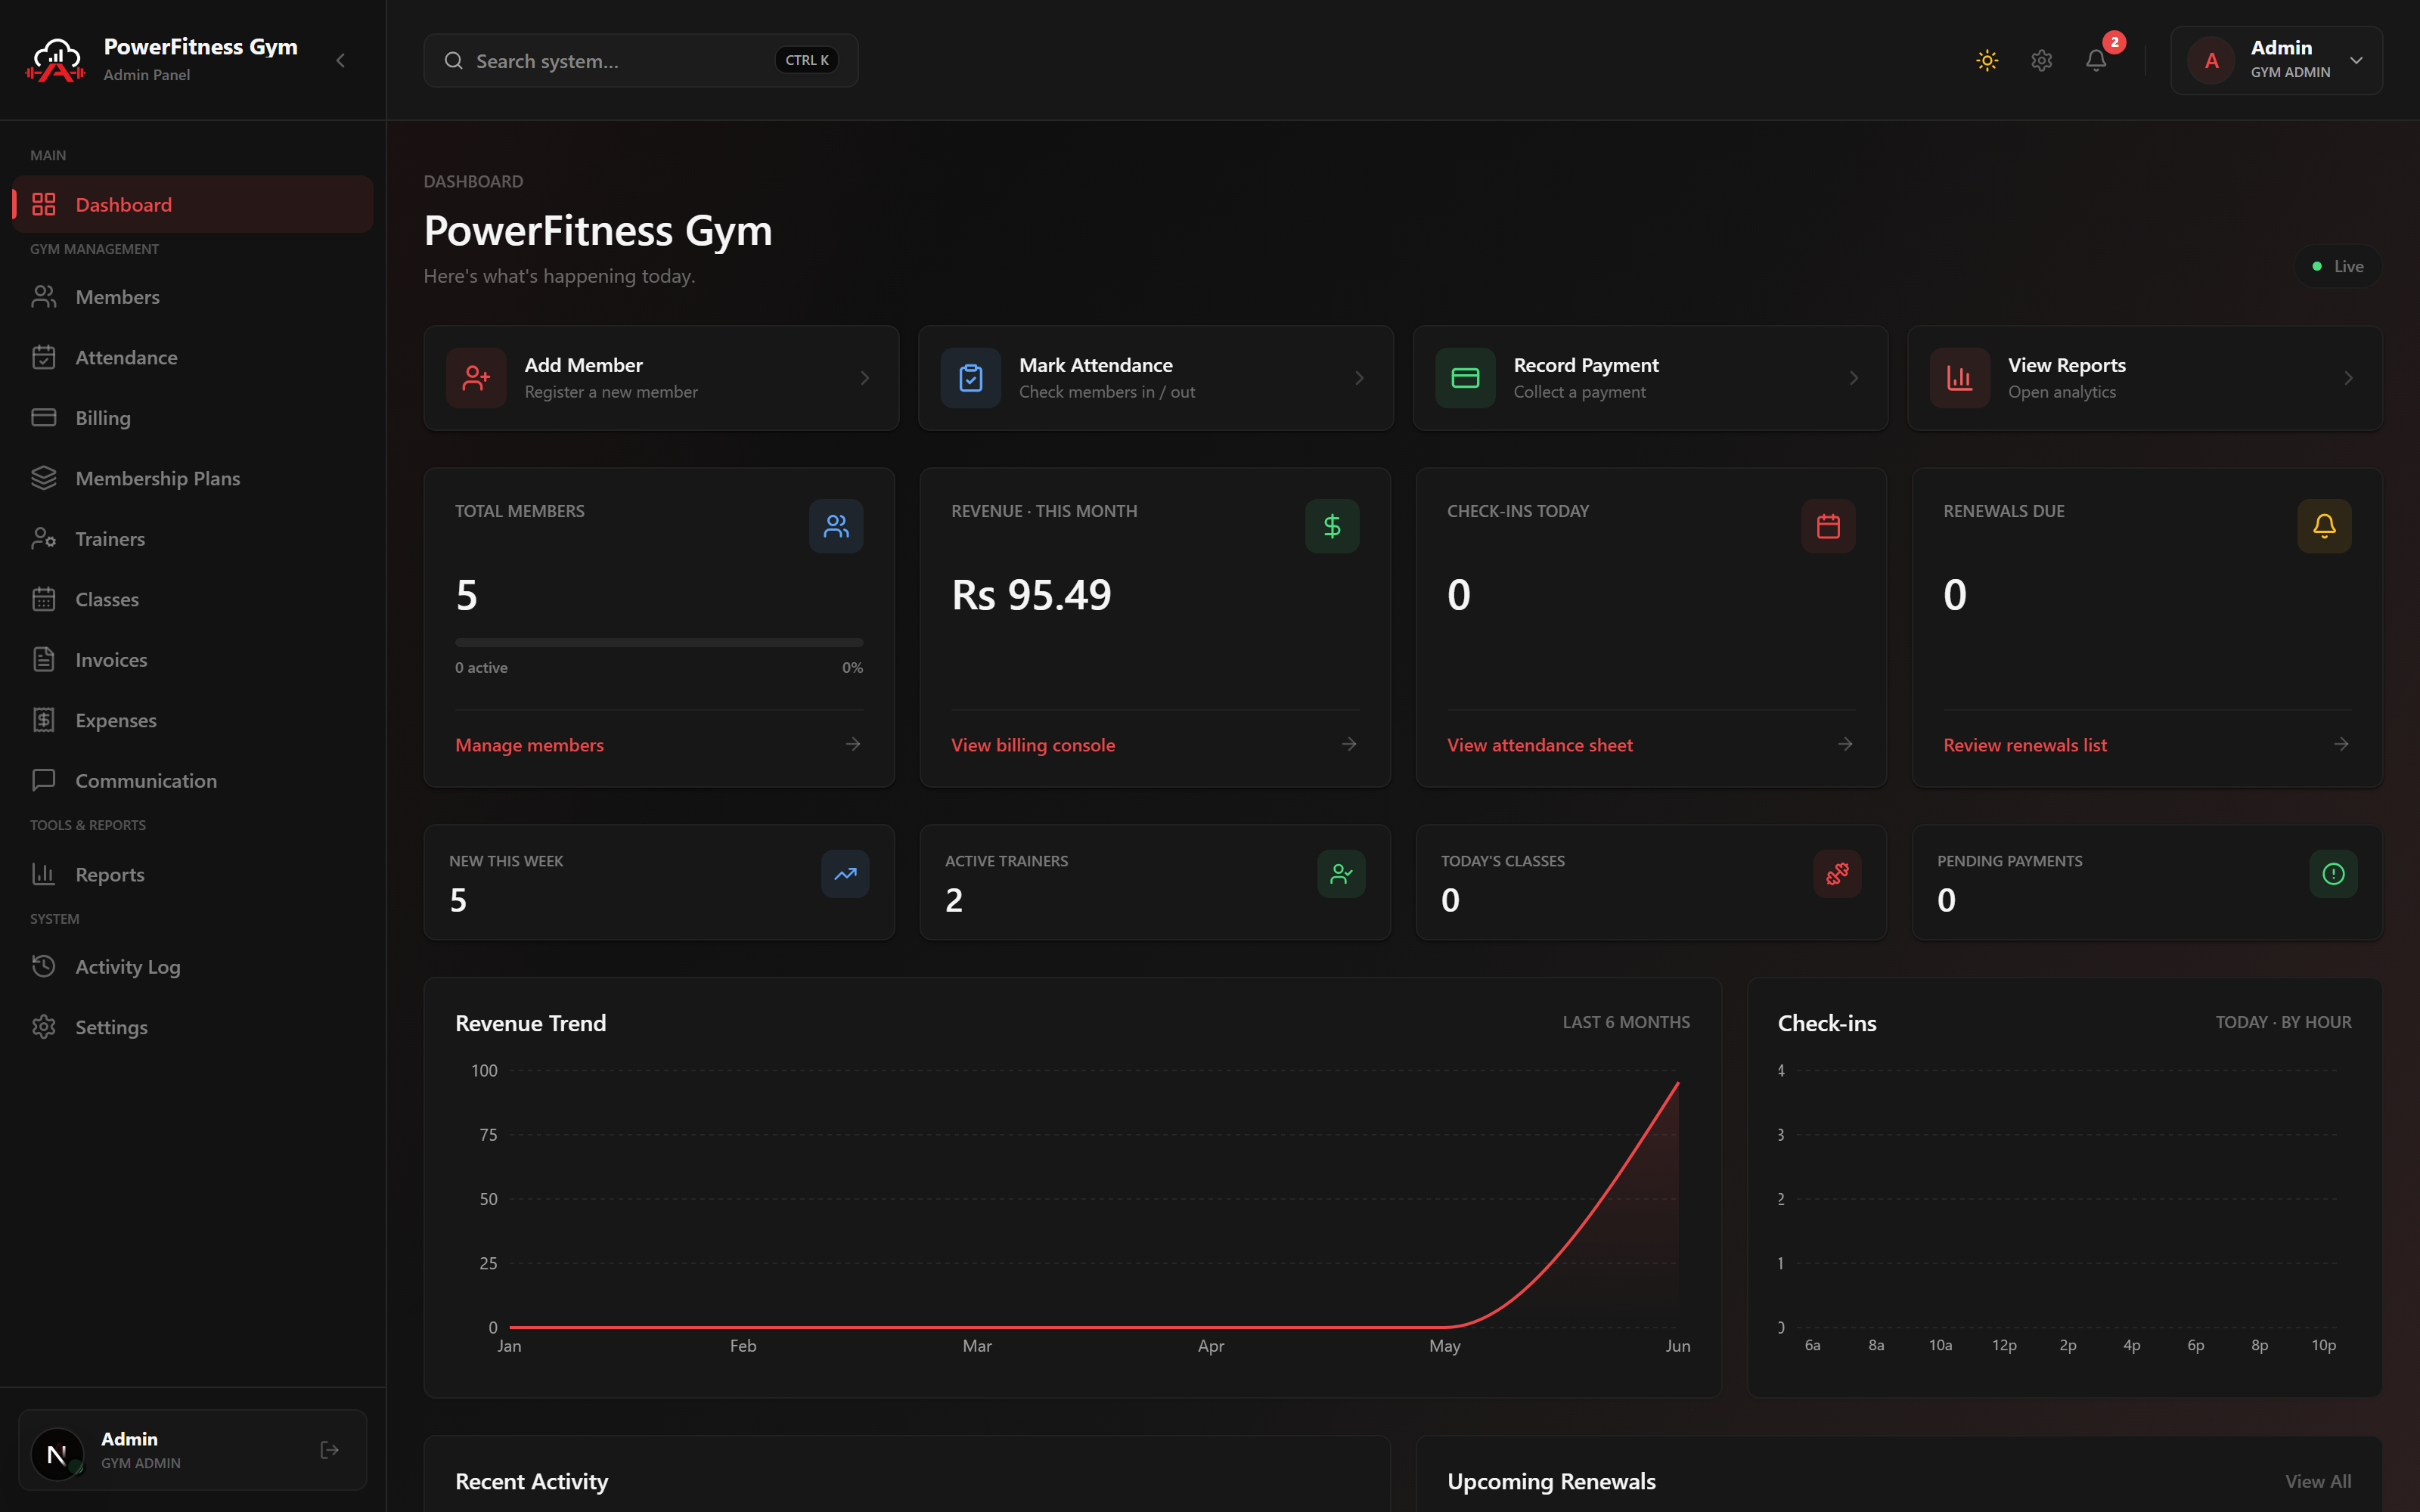Click the Mark Attendance clipboard icon
This screenshot has width=2420, height=1512.
pyautogui.click(x=970, y=378)
